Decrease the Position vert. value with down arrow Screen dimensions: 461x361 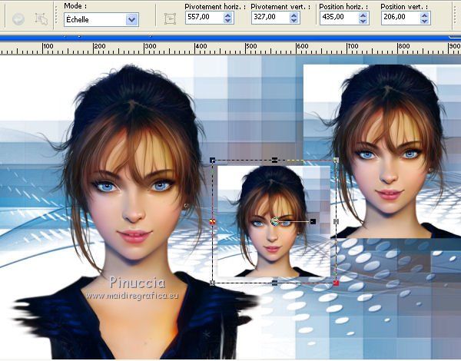coord(425,21)
